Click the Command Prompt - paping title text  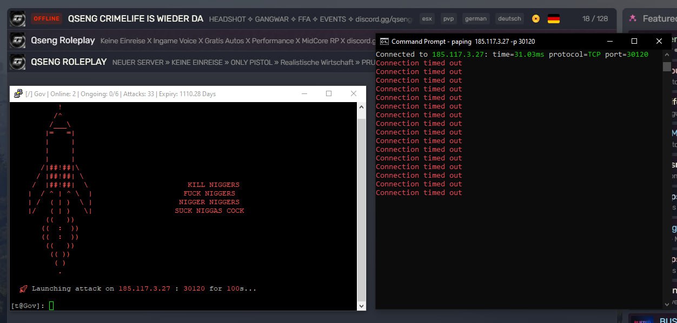point(463,42)
